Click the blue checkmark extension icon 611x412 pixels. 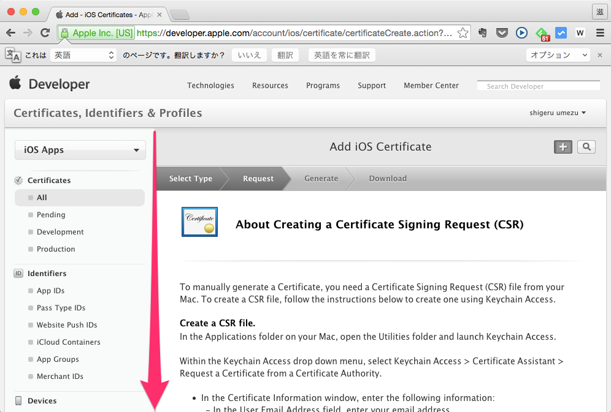pos(561,33)
